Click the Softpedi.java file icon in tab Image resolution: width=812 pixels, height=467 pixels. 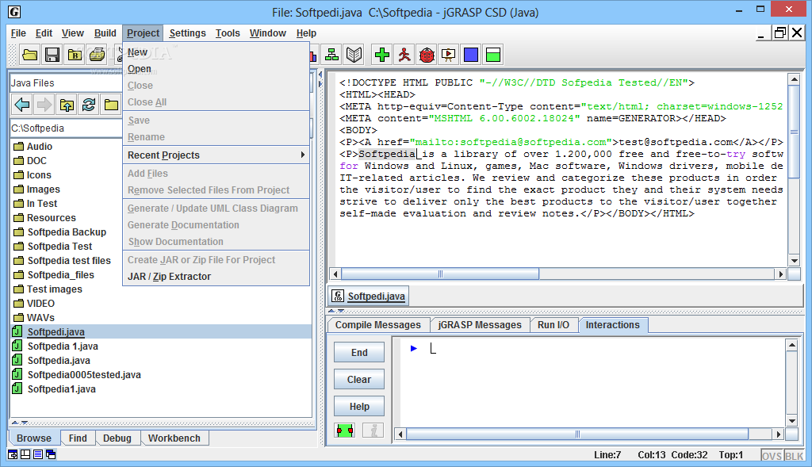click(338, 297)
